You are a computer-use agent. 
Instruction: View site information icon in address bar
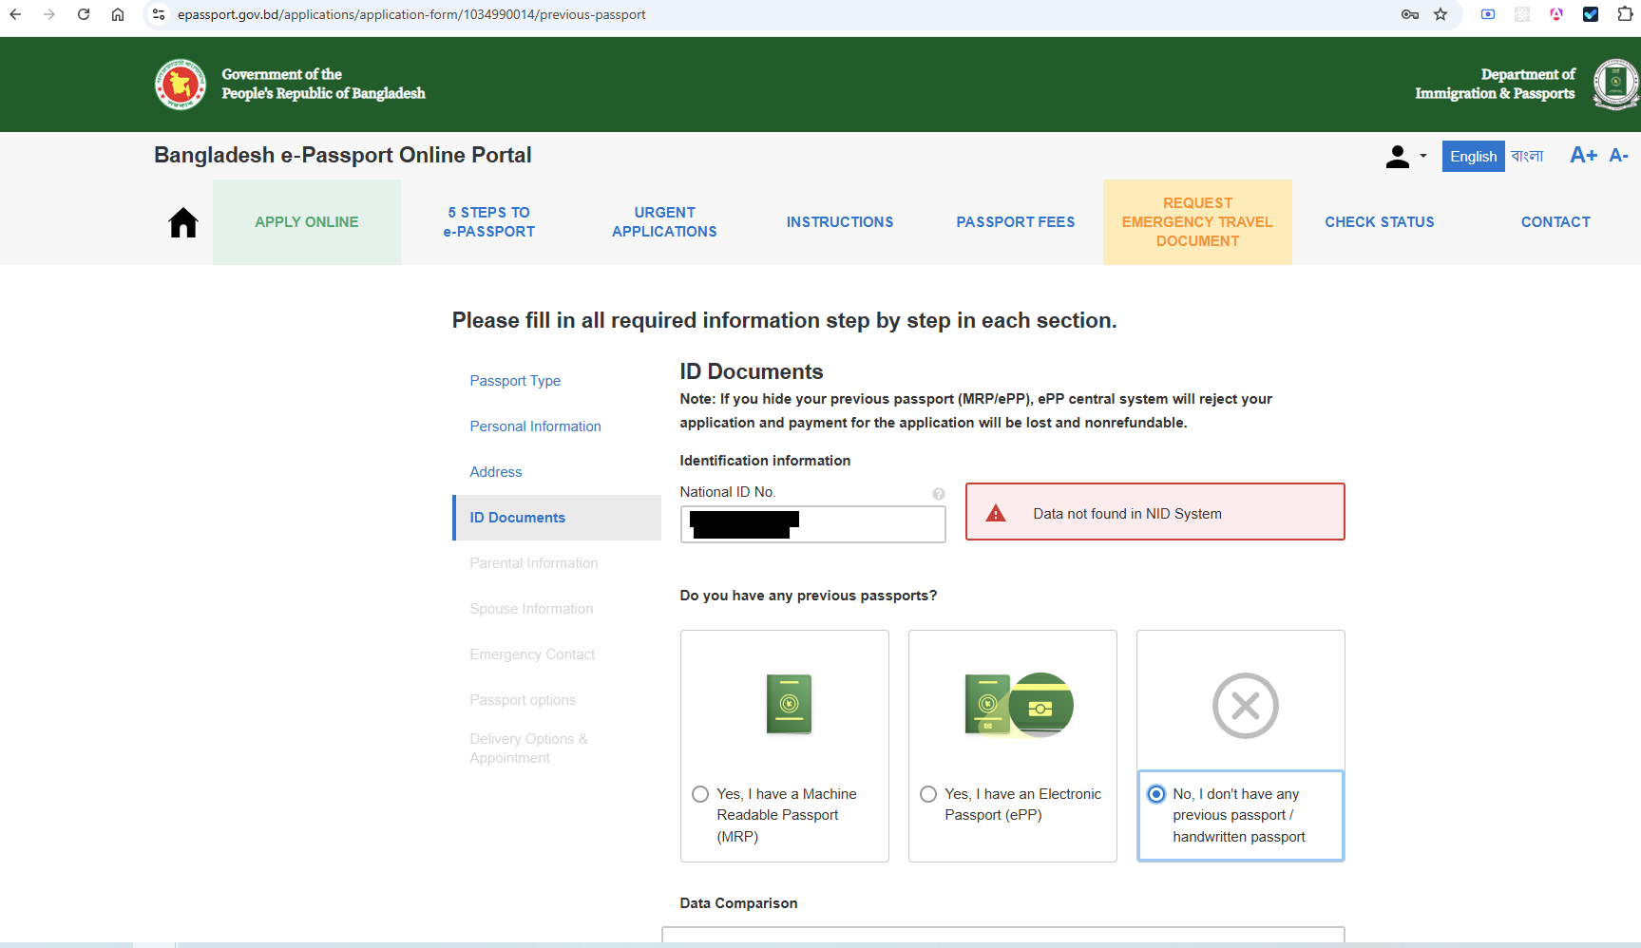(x=159, y=14)
